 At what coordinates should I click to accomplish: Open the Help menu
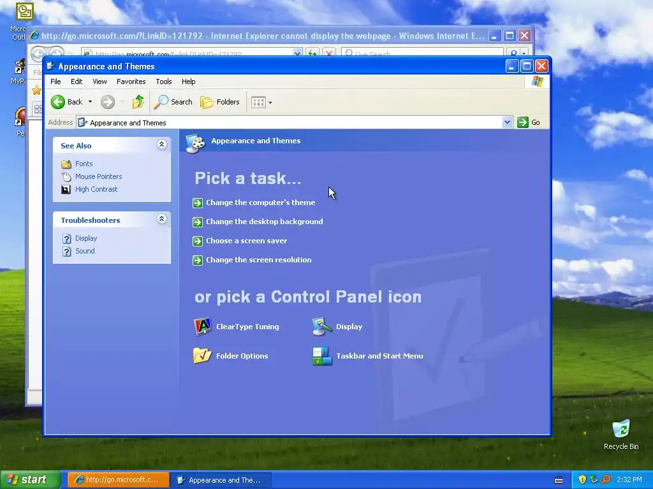pos(188,81)
